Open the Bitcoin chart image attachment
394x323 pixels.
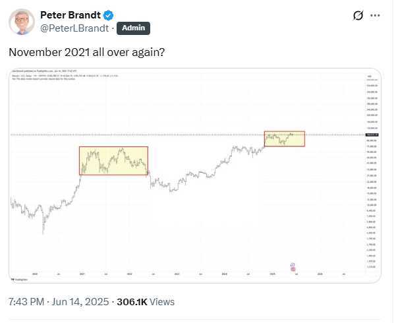pyautogui.click(x=195, y=175)
